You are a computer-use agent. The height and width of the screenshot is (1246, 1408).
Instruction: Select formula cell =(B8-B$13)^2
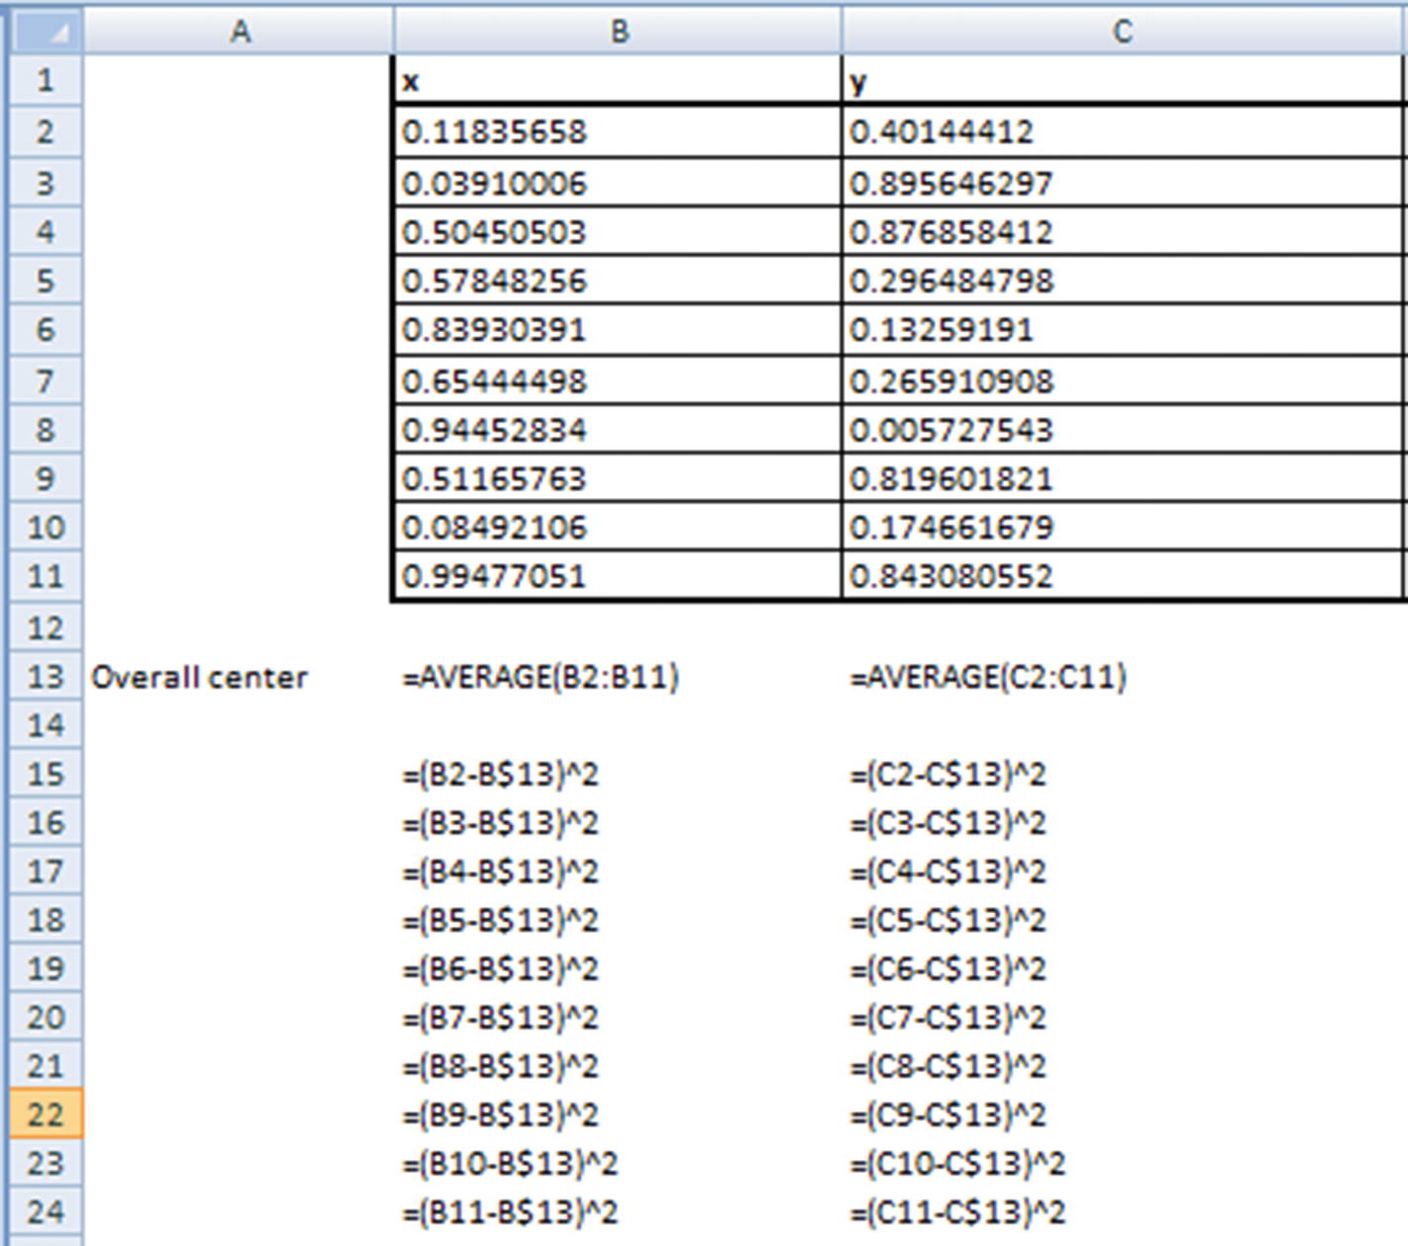[618, 1066]
